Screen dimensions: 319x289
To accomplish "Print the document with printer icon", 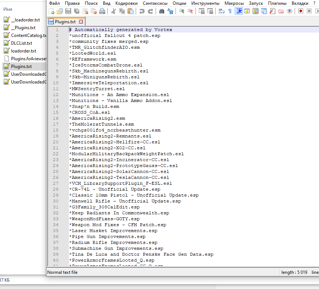I will tap(102, 11).
